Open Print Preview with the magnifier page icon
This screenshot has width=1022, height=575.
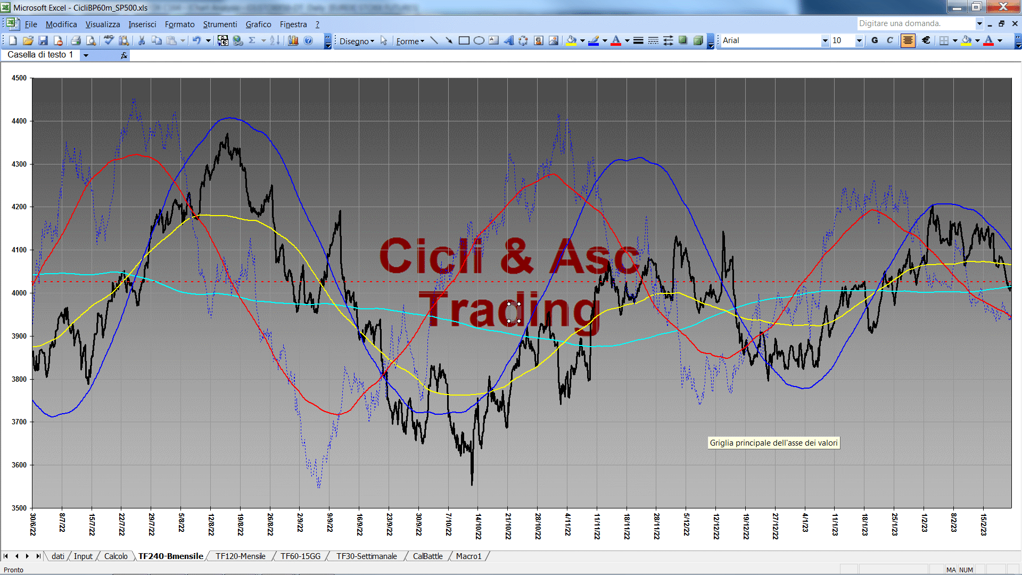pyautogui.click(x=91, y=40)
